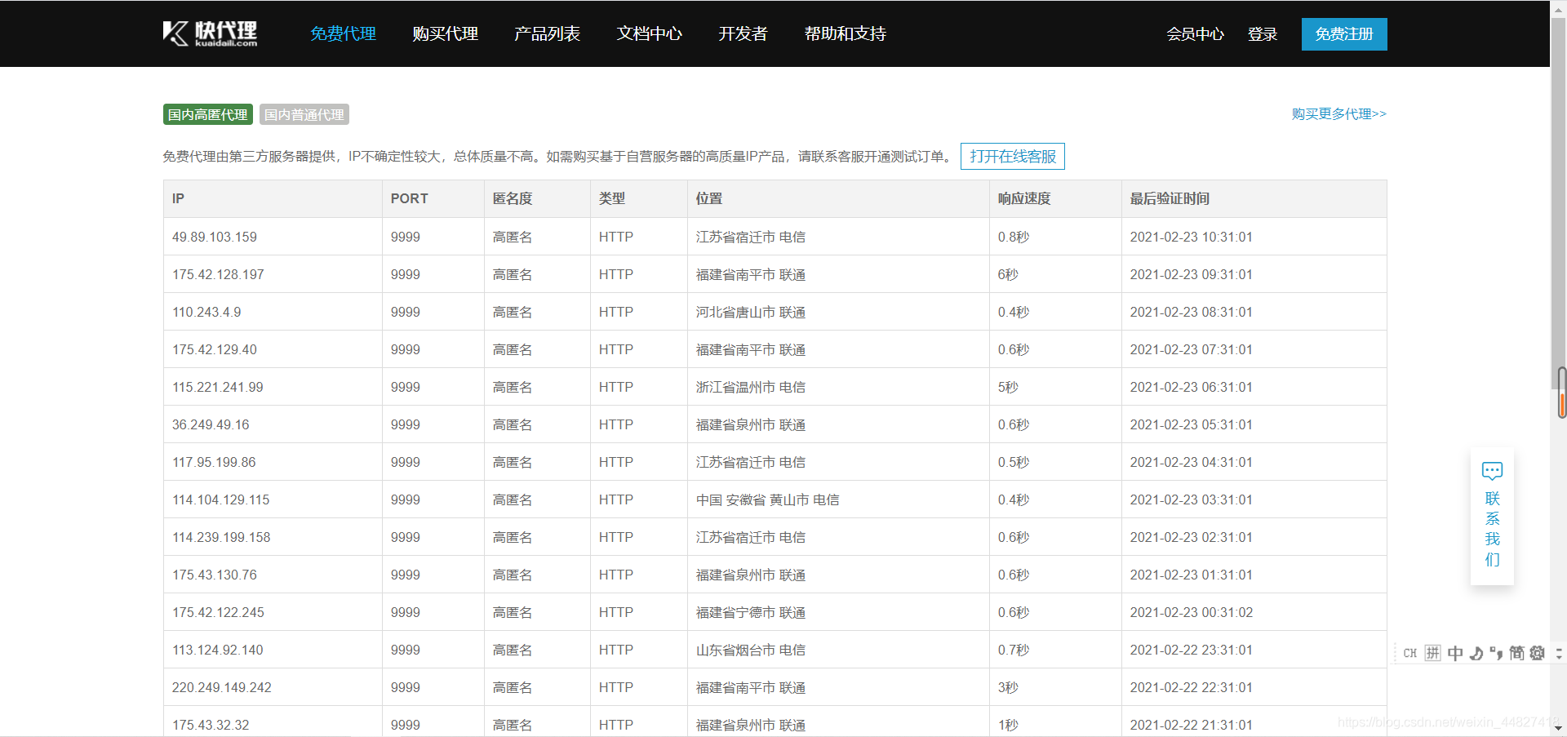Open the 购买代理 nav item
This screenshot has height=737, width=1567.
click(x=445, y=33)
